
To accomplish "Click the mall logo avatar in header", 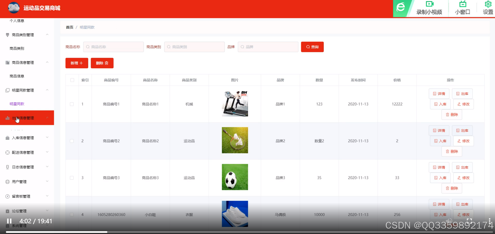I will [x=14, y=8].
